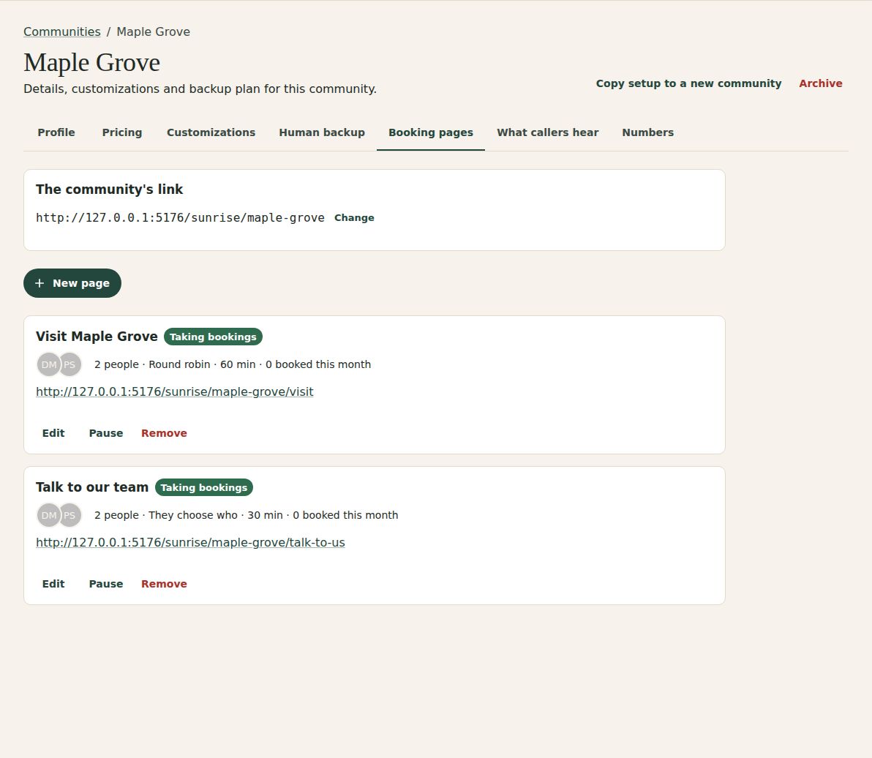The width and height of the screenshot is (872, 758).
Task: Click Taking bookings badge on Visit Maple Grove
Action: (x=213, y=337)
